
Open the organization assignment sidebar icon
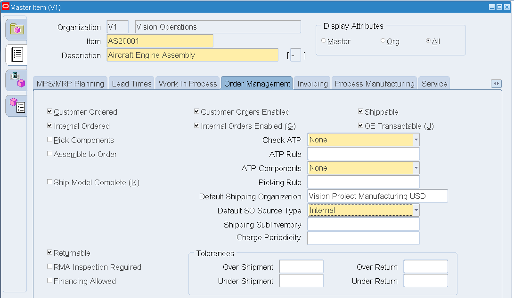16,80
